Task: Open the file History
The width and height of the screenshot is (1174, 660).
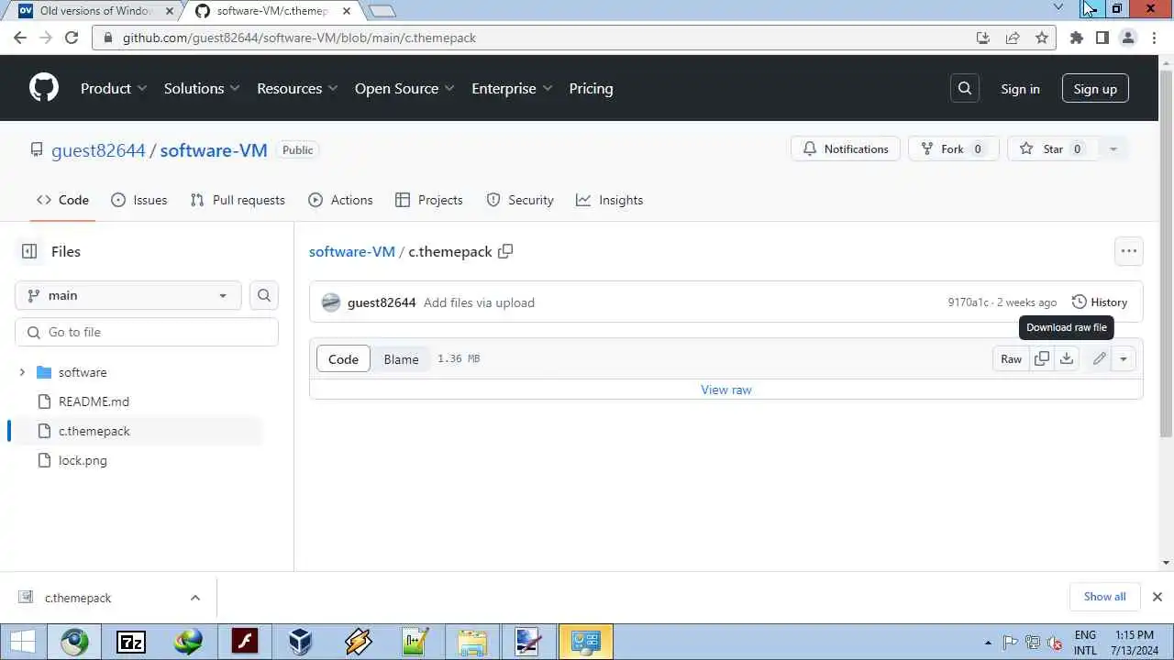Action: pyautogui.click(x=1099, y=302)
